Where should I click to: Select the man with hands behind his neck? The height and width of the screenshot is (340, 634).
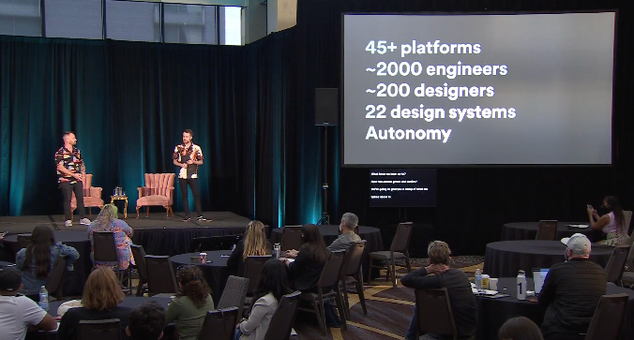coord(439,289)
